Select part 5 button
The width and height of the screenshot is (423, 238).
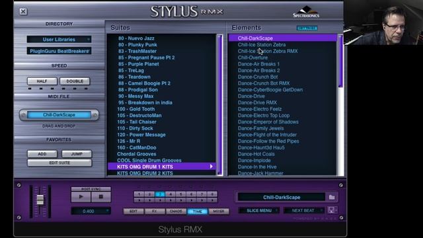pyautogui.click(x=181, y=194)
